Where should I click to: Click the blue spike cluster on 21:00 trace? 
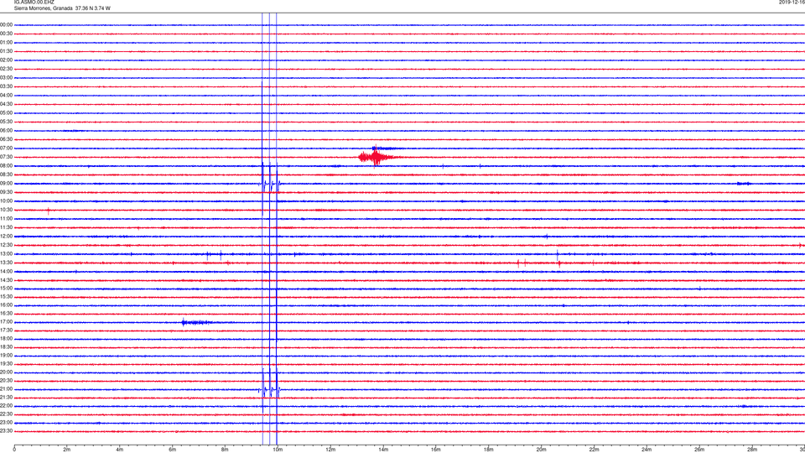coord(269,390)
